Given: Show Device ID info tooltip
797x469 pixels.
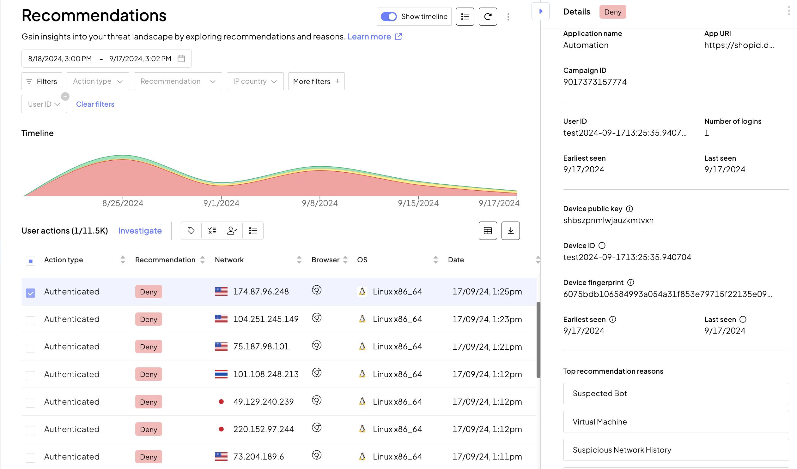Looking at the screenshot, I should (x=602, y=246).
